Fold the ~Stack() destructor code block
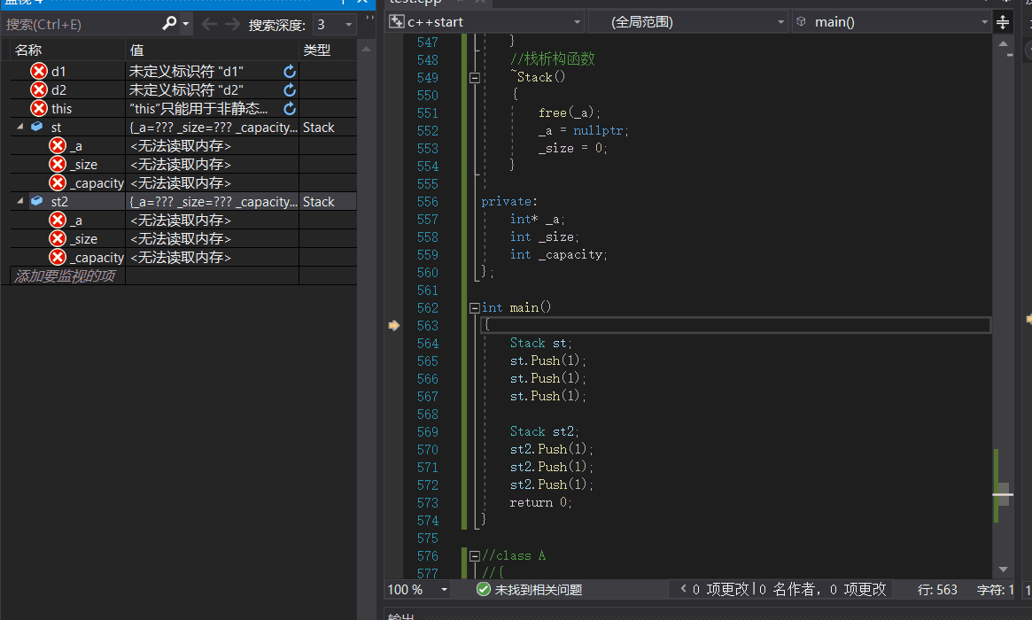The image size is (1032, 620). (x=475, y=78)
